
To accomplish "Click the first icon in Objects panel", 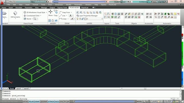I will point(126,14).
